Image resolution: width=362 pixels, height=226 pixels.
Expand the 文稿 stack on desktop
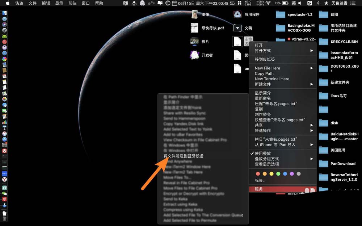237,28
